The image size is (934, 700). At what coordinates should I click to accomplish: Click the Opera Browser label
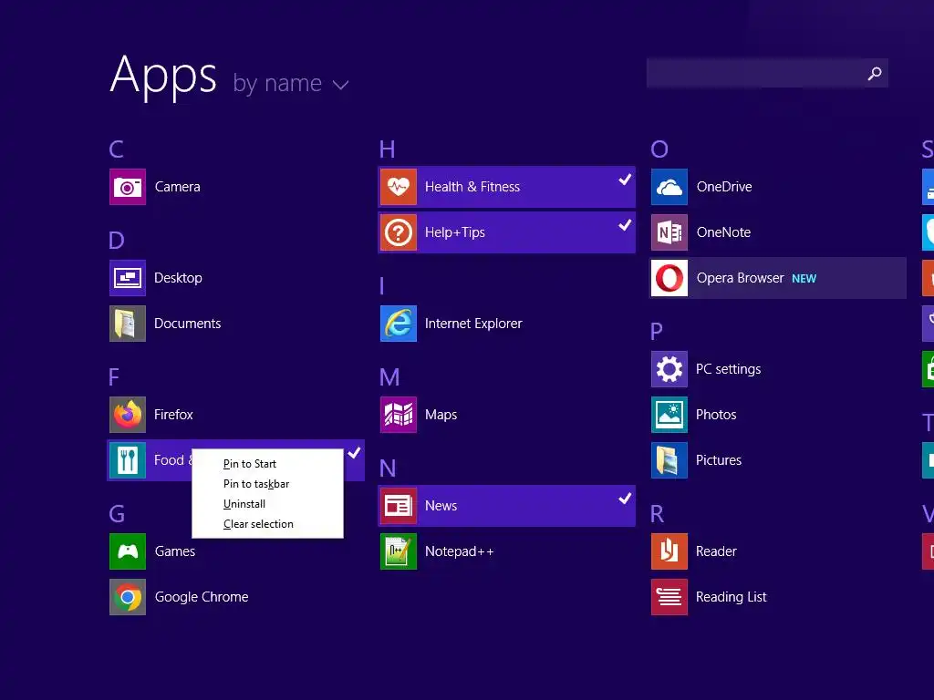(741, 278)
